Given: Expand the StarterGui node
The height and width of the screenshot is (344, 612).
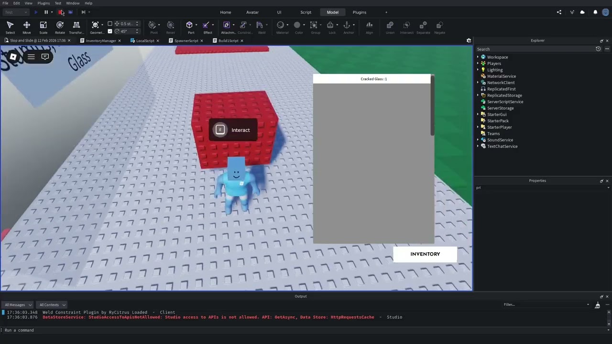Looking at the screenshot, I should [478, 114].
